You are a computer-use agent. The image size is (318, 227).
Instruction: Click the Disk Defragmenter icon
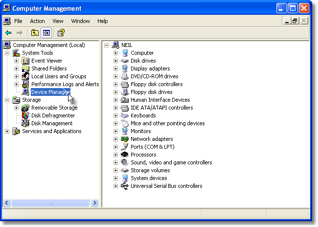pyautogui.click(x=25, y=115)
